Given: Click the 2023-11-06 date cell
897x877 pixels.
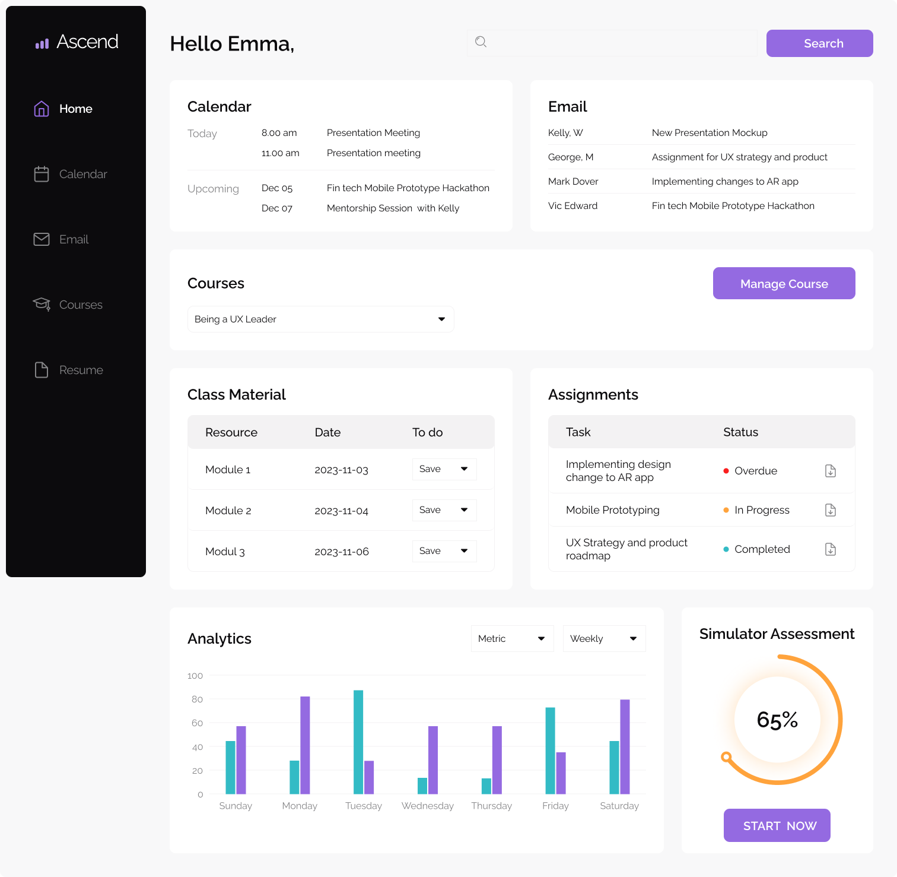Looking at the screenshot, I should click(x=342, y=552).
